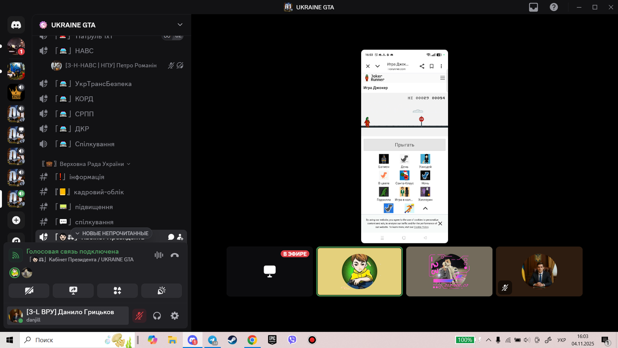This screenshot has height=348, width=618.
Task: Open Joker Runner hamburger menu
Action: tap(442, 78)
